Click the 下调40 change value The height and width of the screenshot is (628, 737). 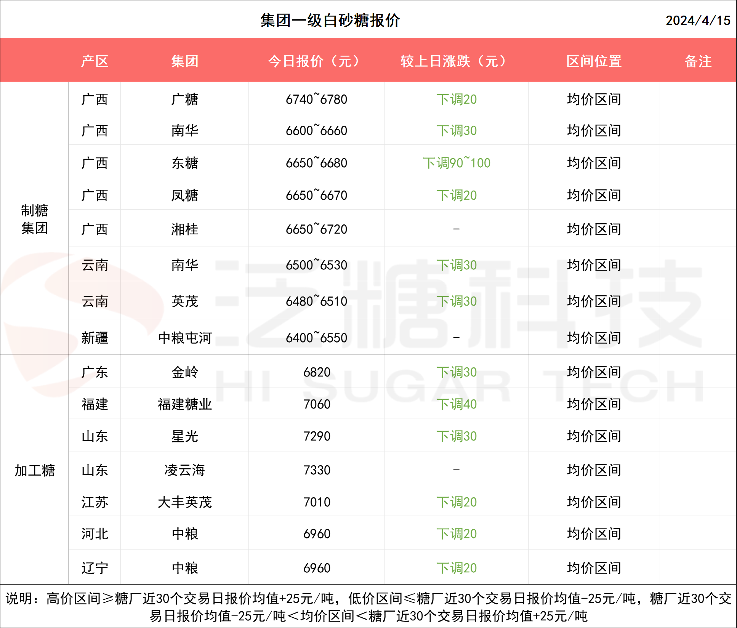pyautogui.click(x=456, y=404)
